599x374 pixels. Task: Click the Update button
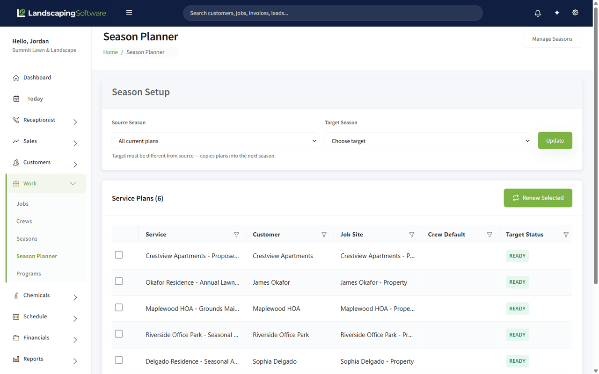[555, 141]
